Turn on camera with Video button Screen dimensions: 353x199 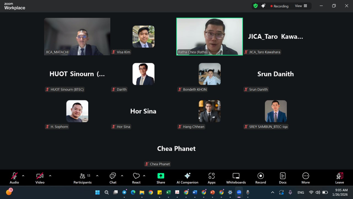40,178
